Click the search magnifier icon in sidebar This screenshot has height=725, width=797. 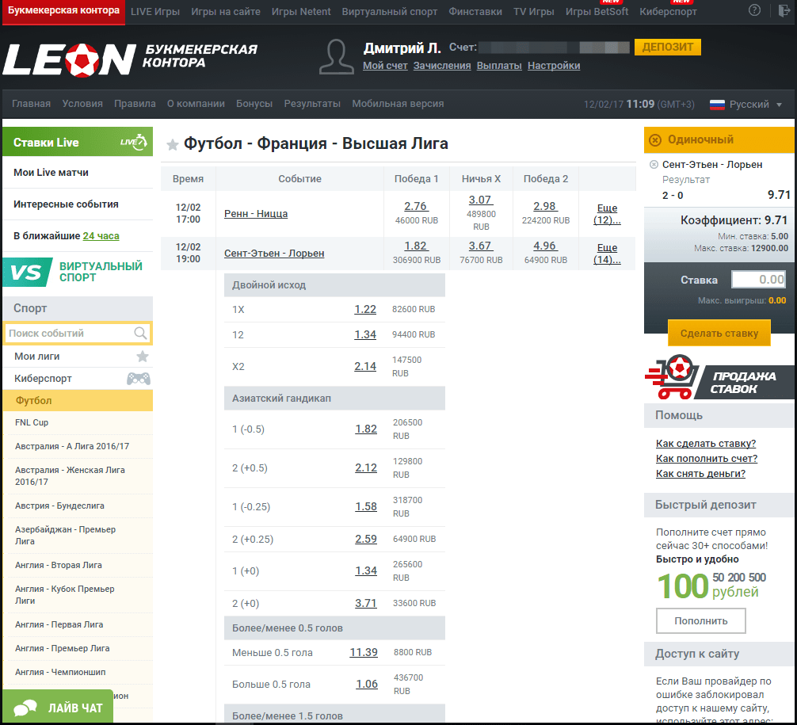(x=140, y=334)
